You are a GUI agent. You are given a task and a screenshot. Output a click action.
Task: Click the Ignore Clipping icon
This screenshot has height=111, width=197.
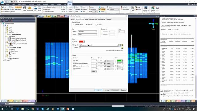(x=153, y=9)
